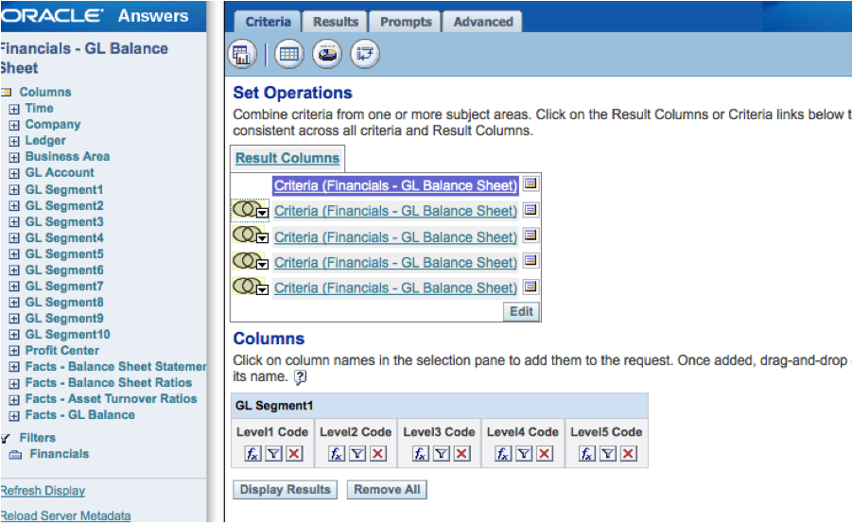The height and width of the screenshot is (523, 853).
Task: Switch to the Advanced tab
Action: point(483,22)
